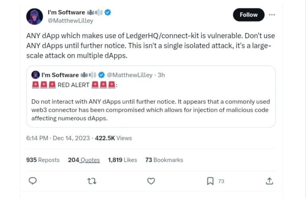Image resolution: width=306 pixels, height=198 pixels.
Task: View the 935 Reposts list
Action: tap(43, 160)
